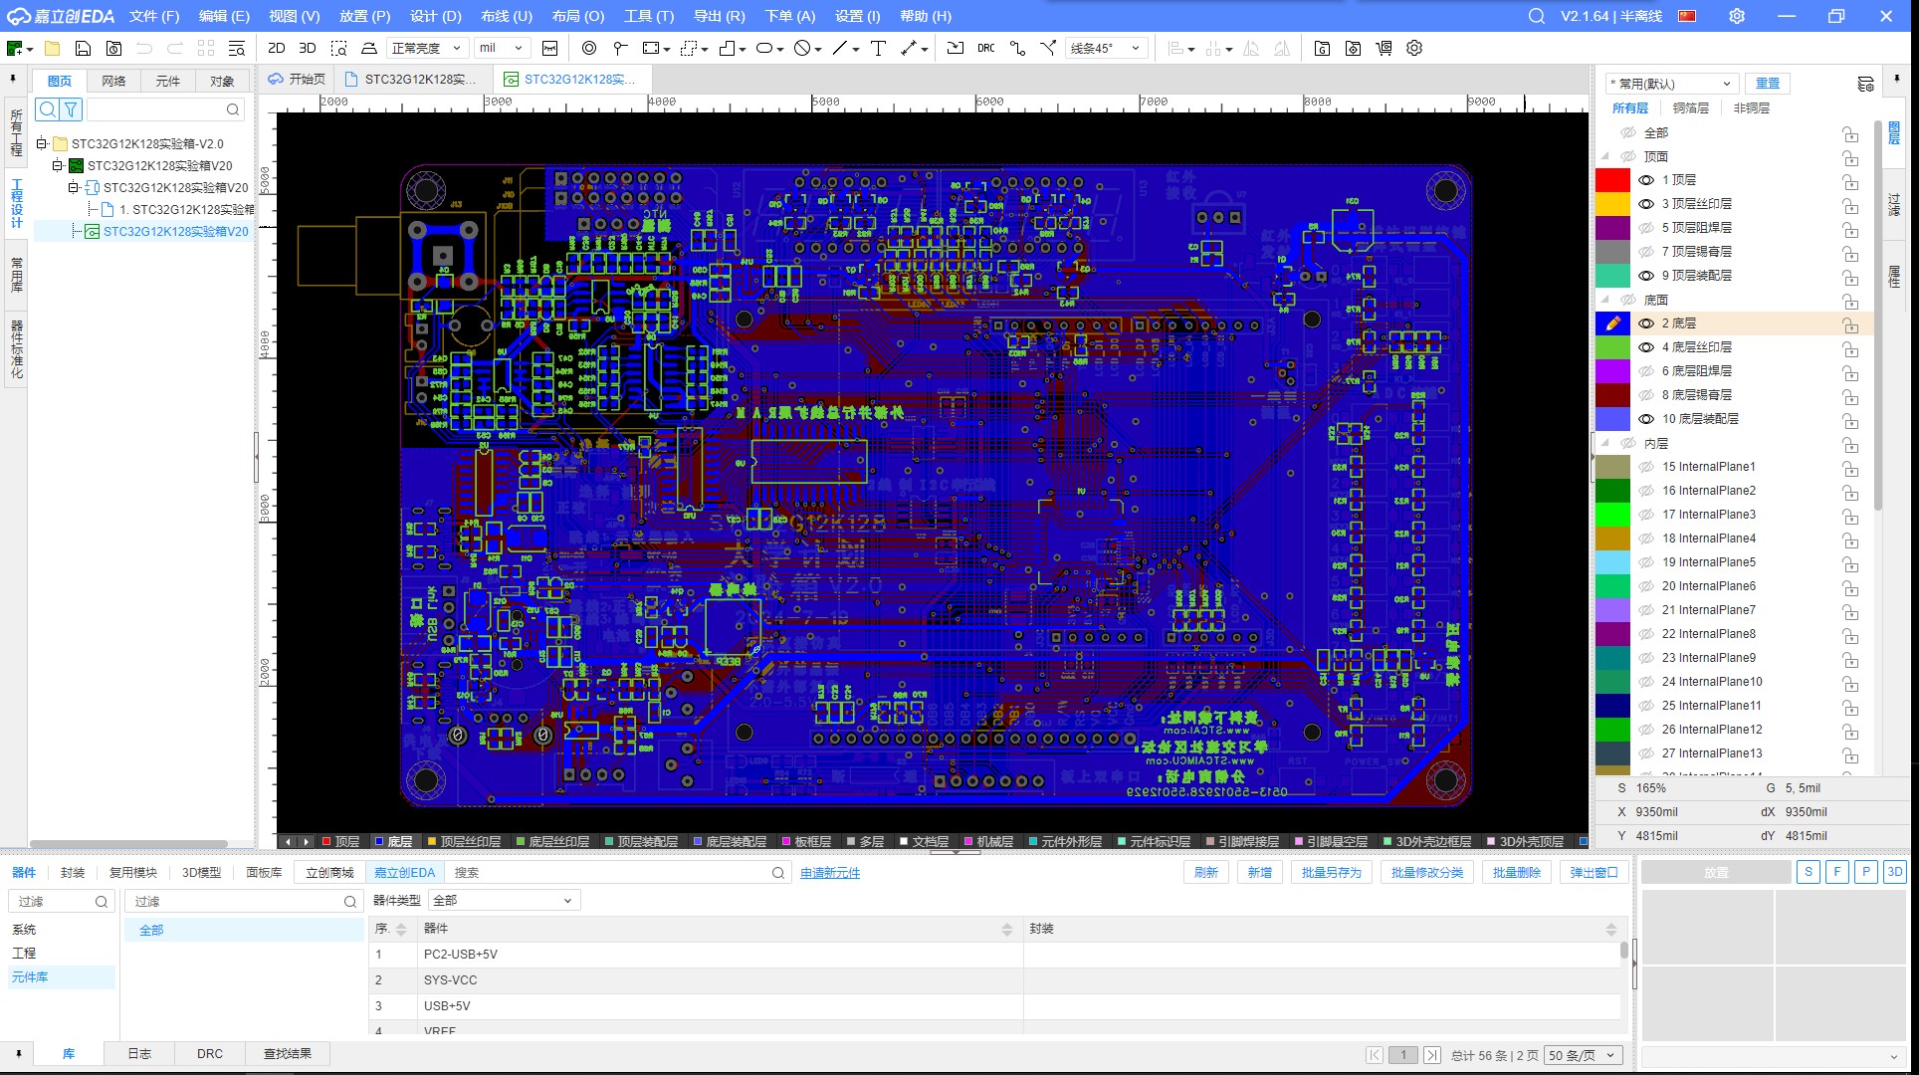The image size is (1919, 1075).
Task: Click the yellow 顶层丝印层 color swatch
Action: coord(1612,204)
